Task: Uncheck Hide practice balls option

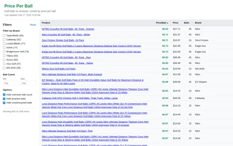Action: 4,99
